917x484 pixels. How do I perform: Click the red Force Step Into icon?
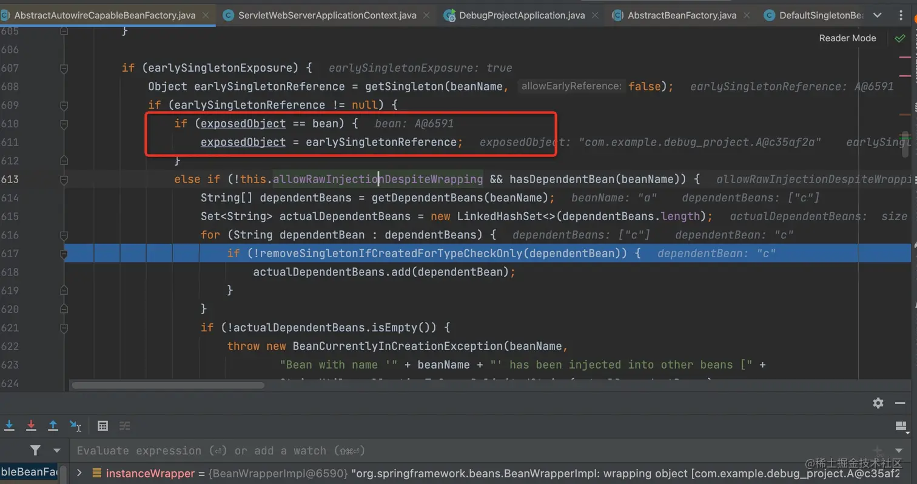tap(31, 426)
